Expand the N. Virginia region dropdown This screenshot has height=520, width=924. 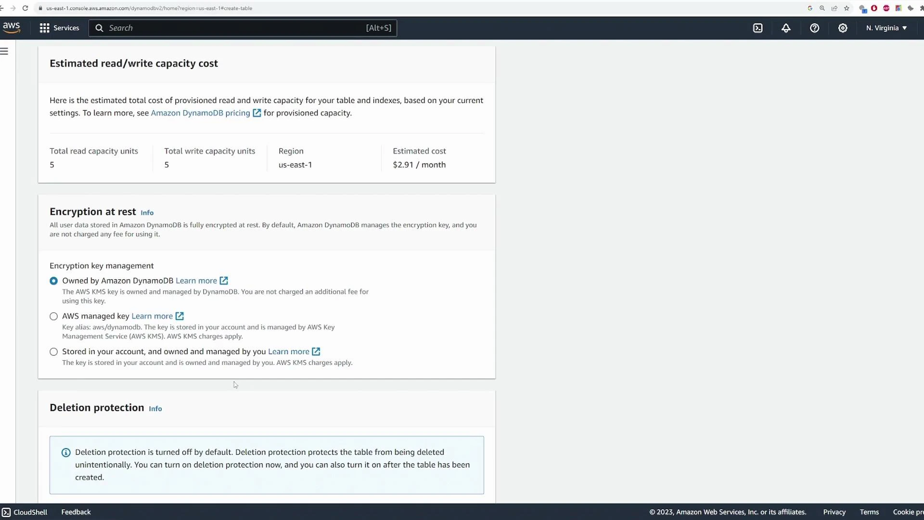[x=886, y=28]
